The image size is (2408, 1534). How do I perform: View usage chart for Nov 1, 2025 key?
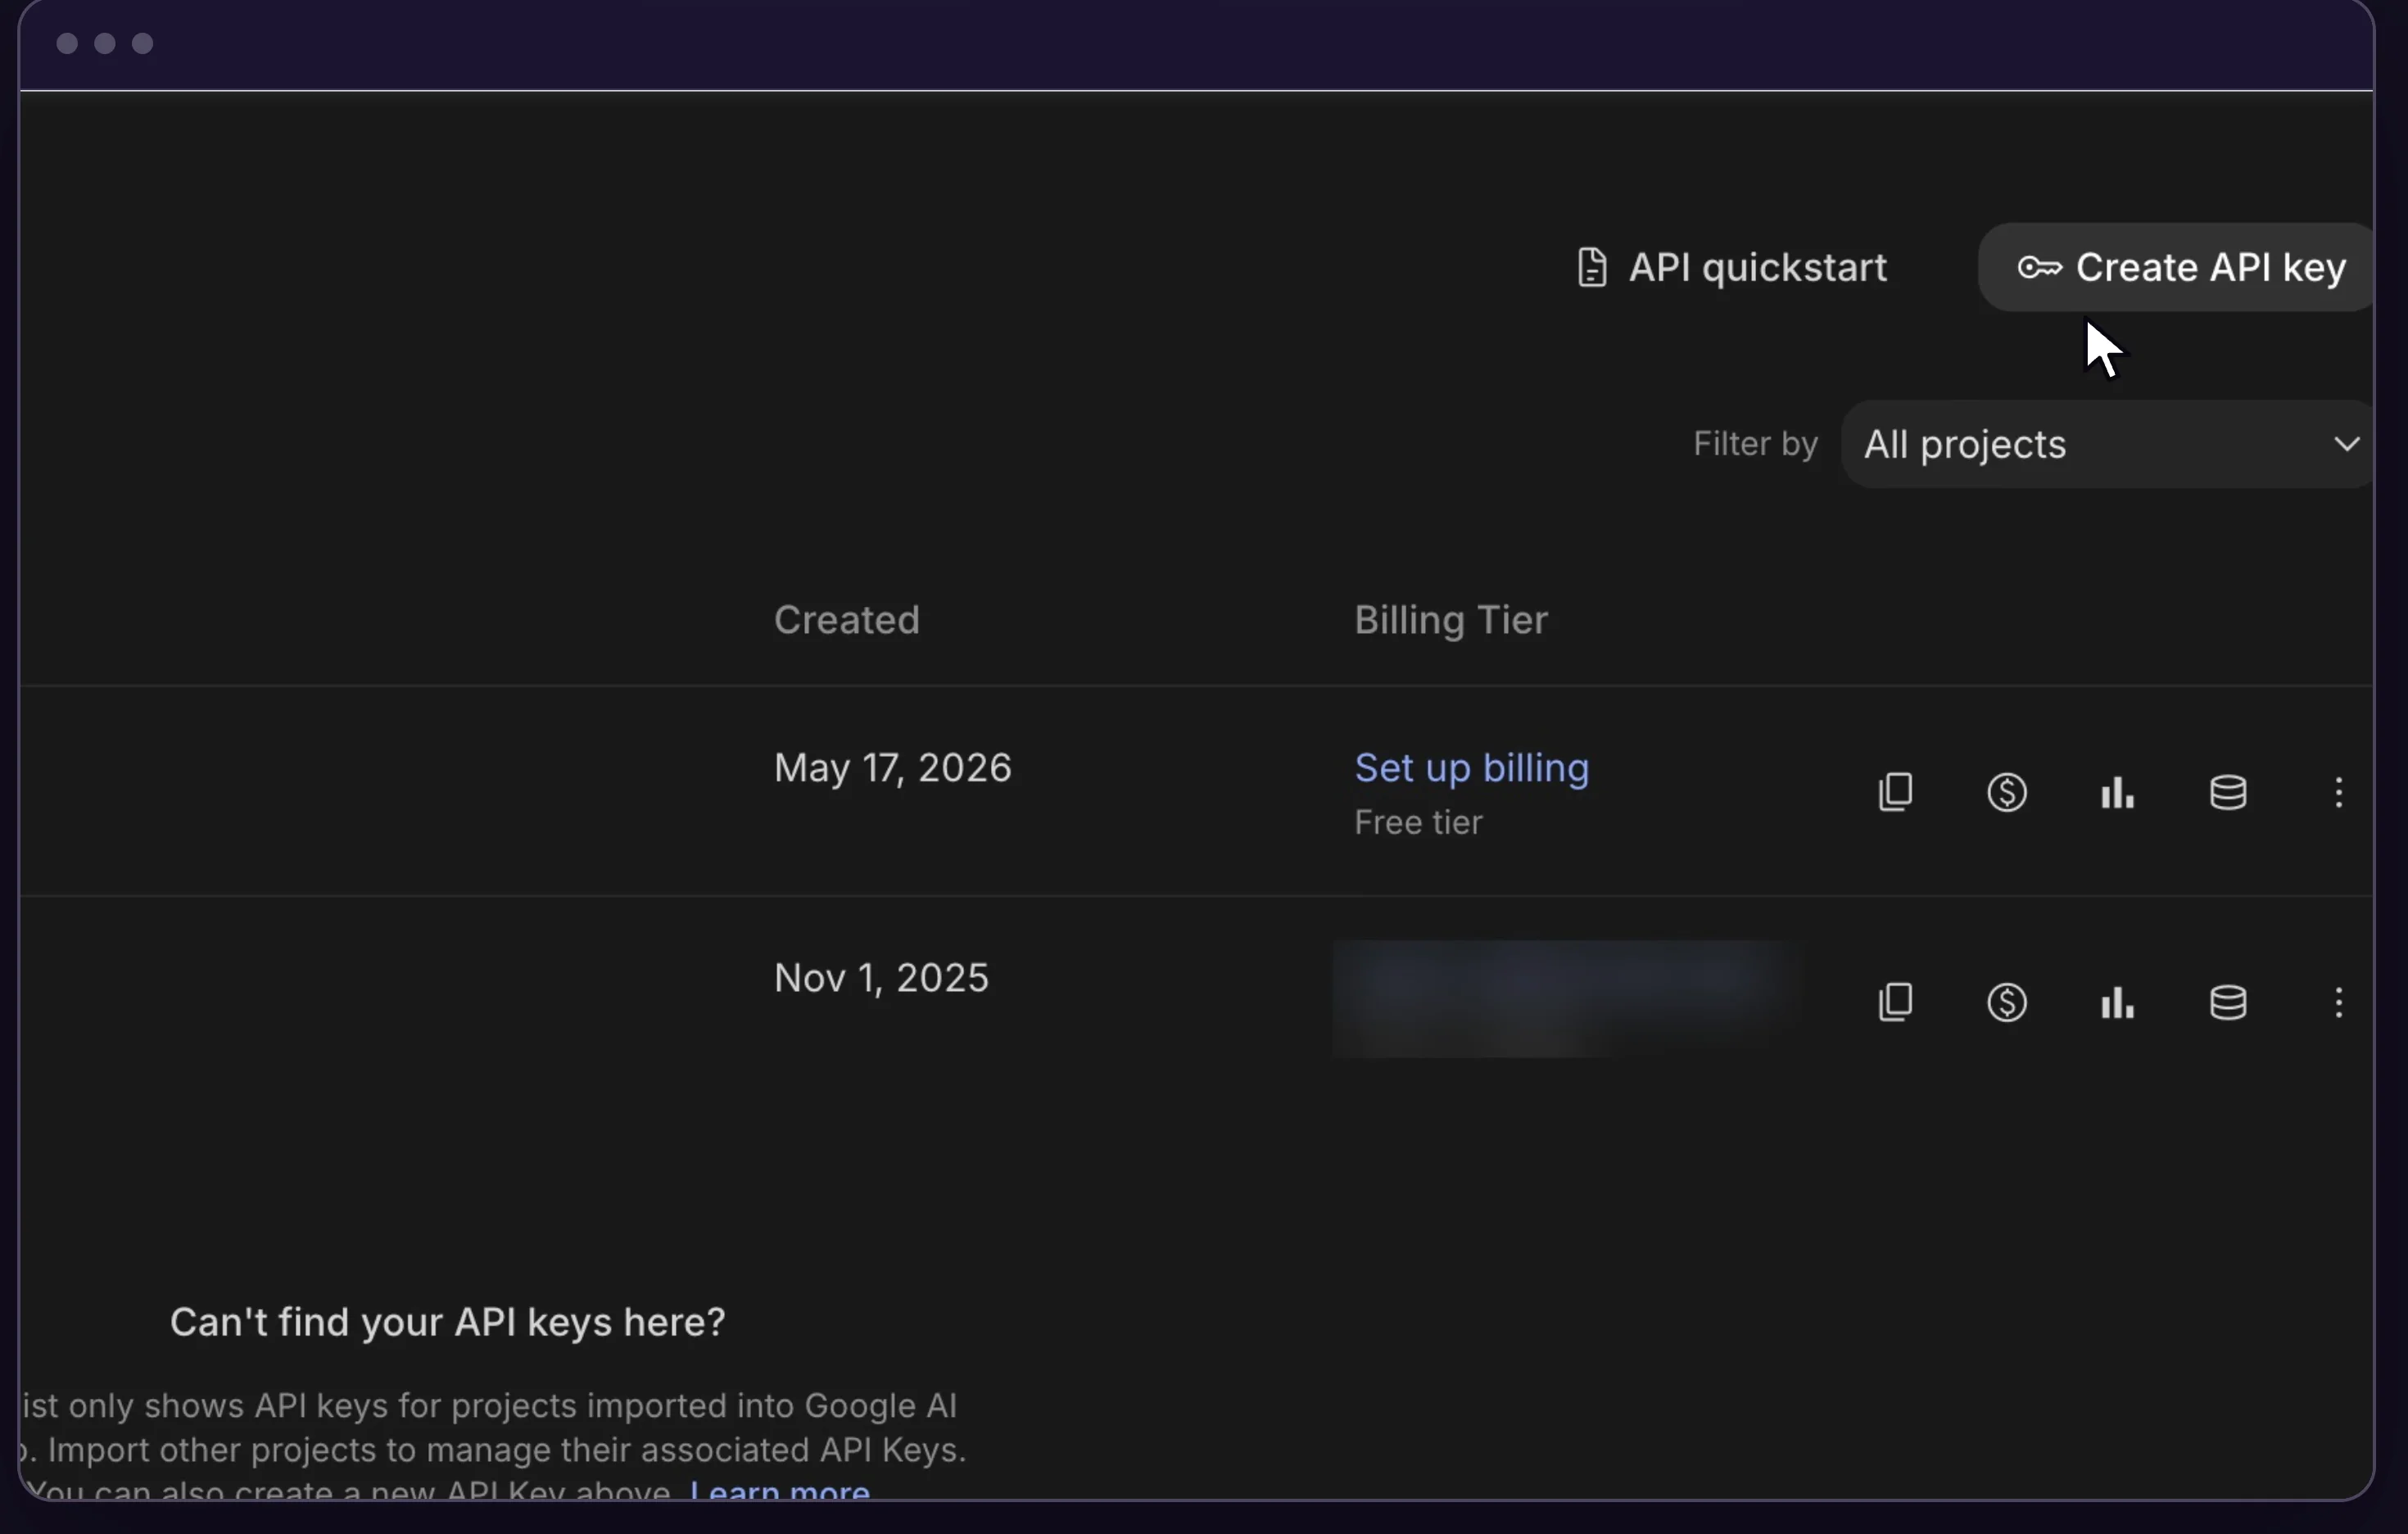(x=2117, y=1002)
